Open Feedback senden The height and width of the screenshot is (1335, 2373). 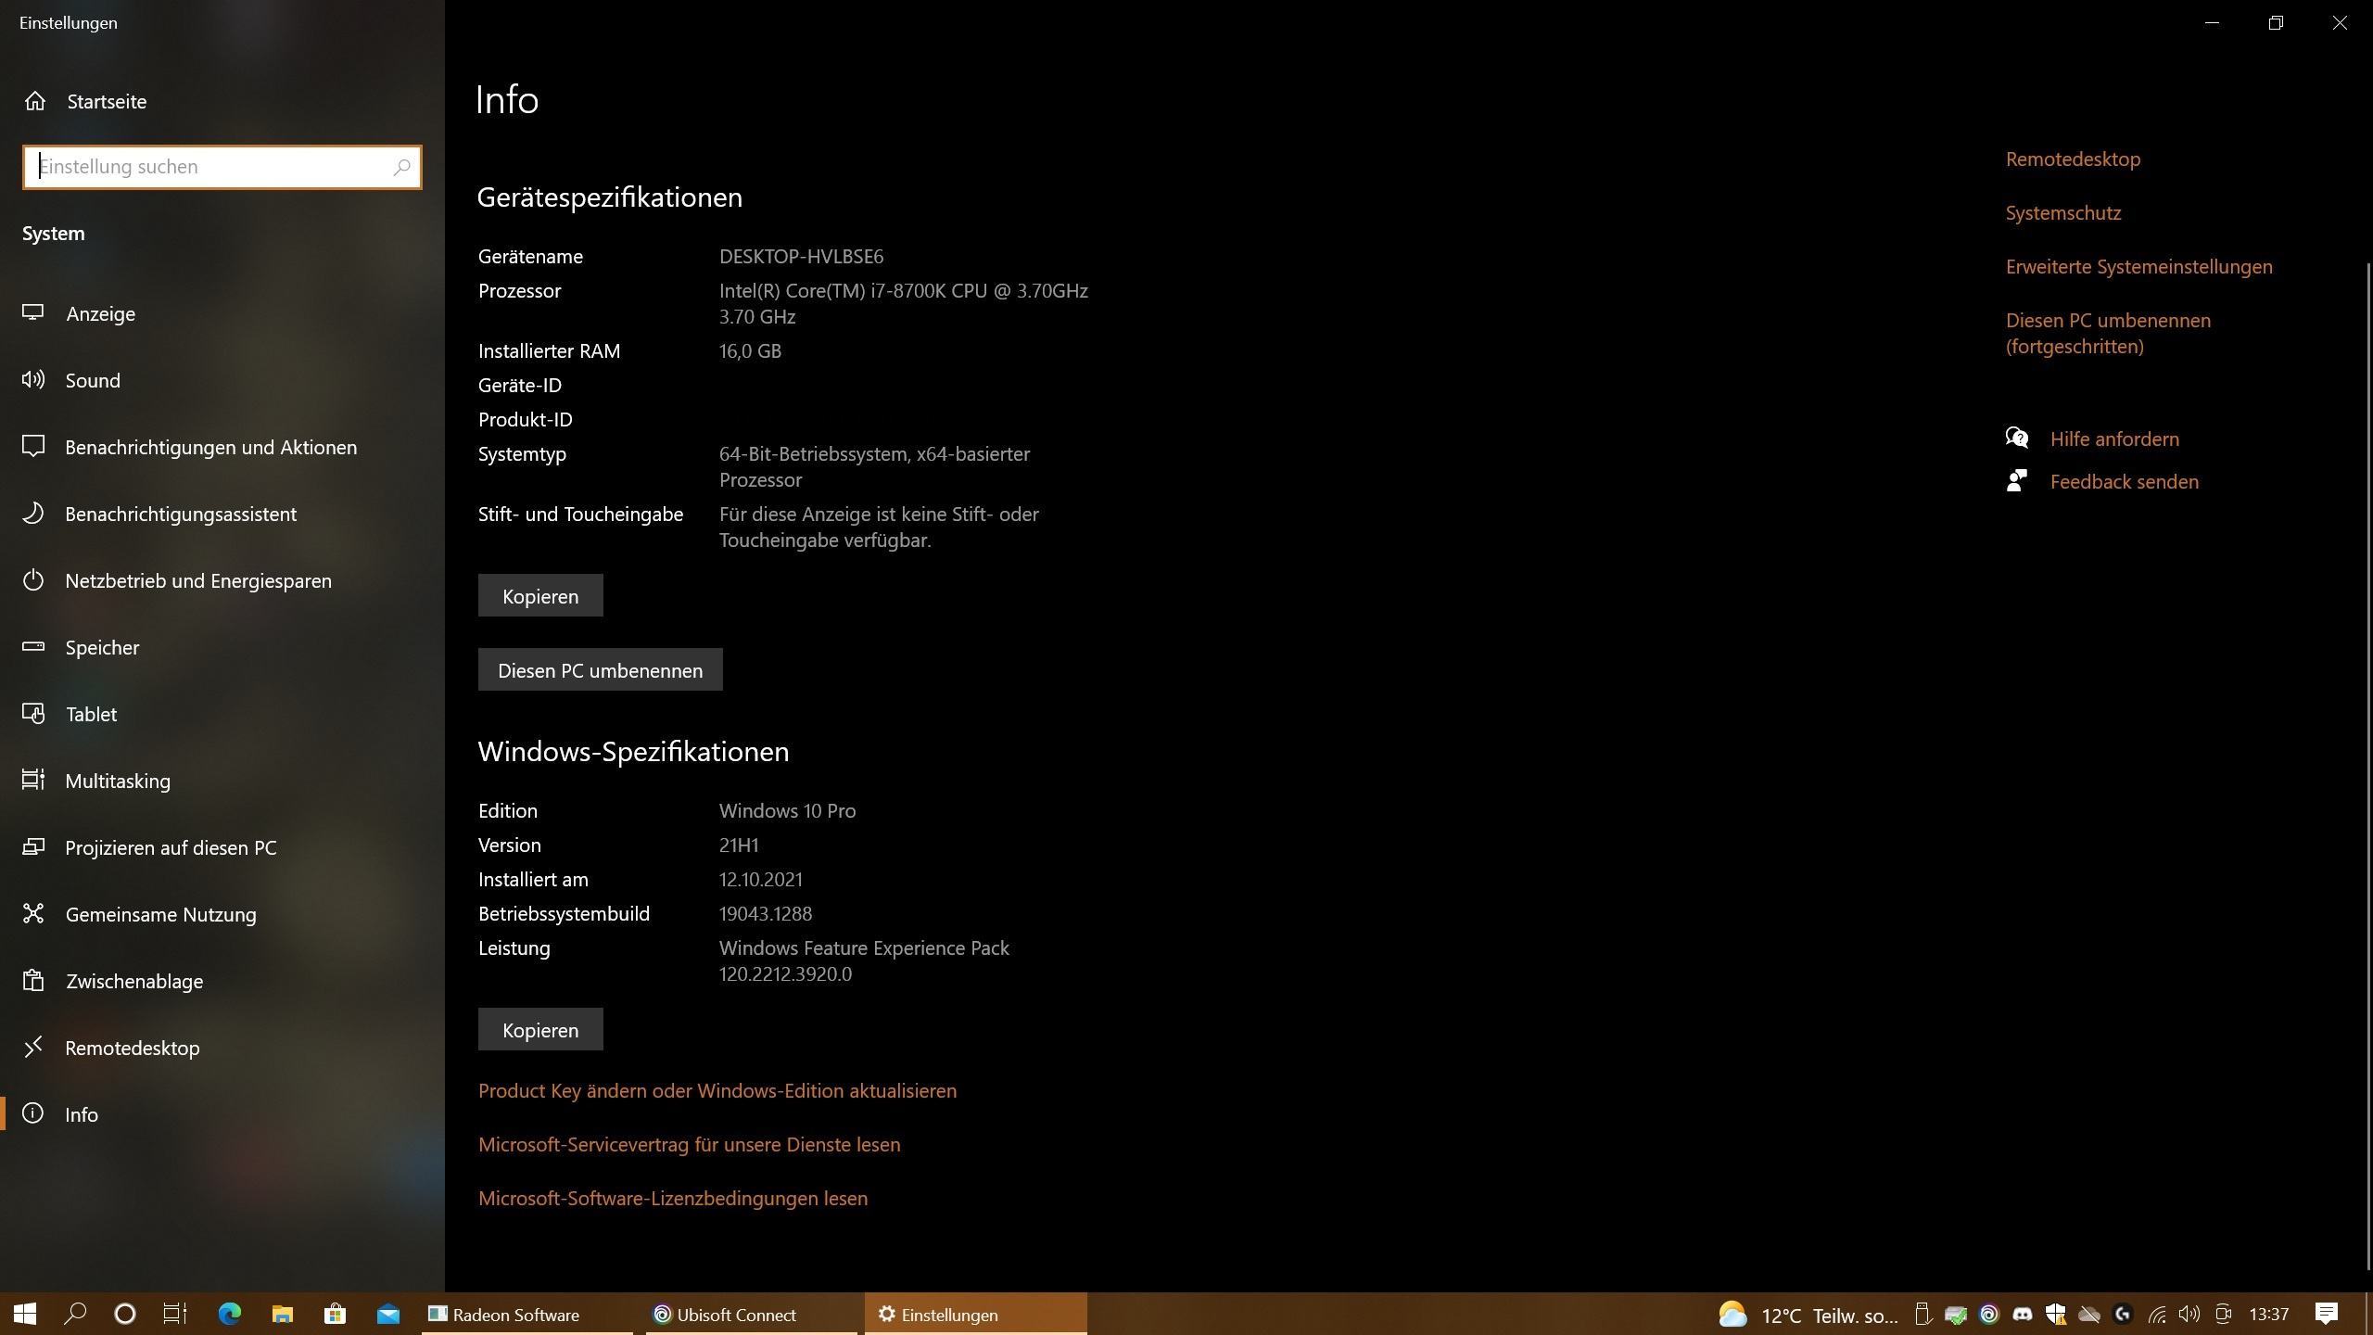[x=2124, y=481]
